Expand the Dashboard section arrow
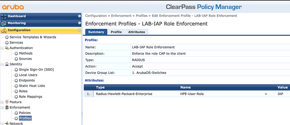 (x=80, y=16)
